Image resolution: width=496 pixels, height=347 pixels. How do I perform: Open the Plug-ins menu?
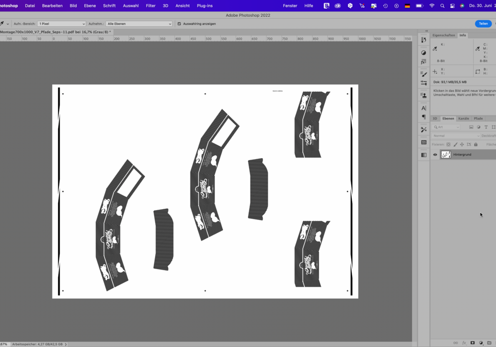pos(205,5)
